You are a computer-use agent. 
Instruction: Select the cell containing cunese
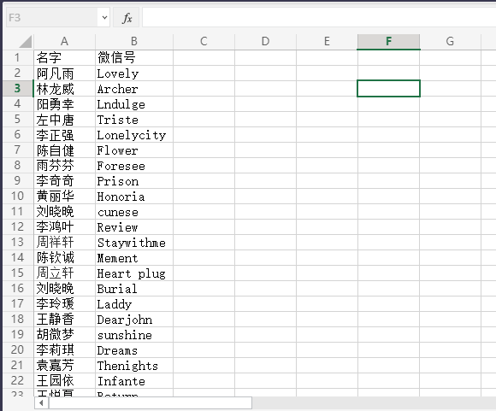(134, 212)
